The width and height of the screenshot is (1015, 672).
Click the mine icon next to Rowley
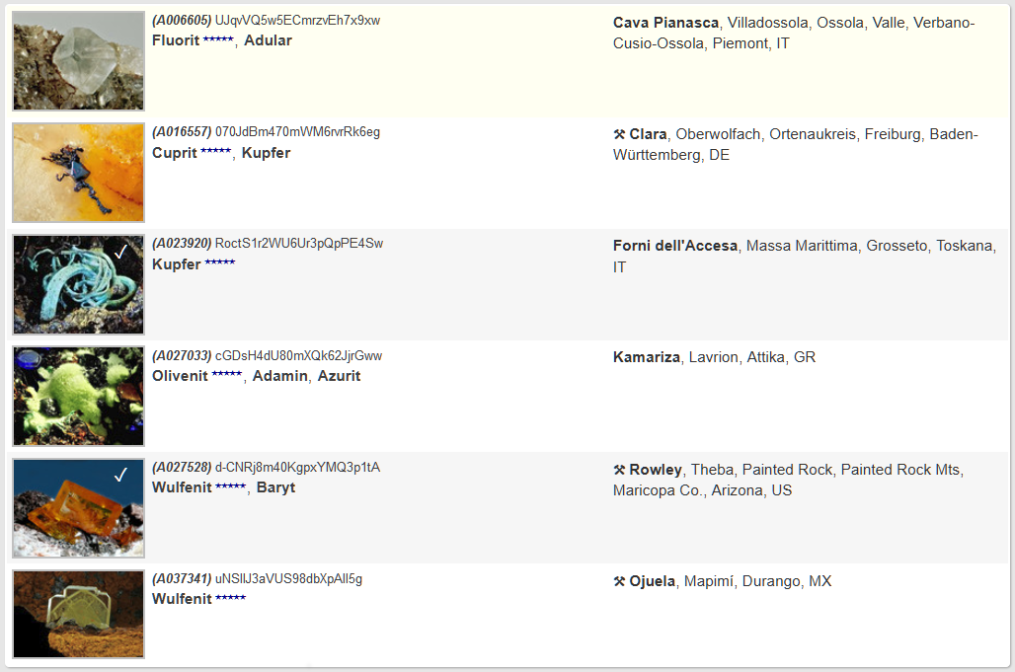(619, 470)
